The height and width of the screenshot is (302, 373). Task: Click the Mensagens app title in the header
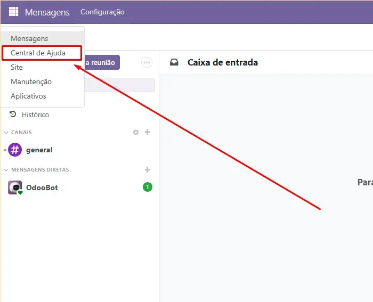pos(47,12)
